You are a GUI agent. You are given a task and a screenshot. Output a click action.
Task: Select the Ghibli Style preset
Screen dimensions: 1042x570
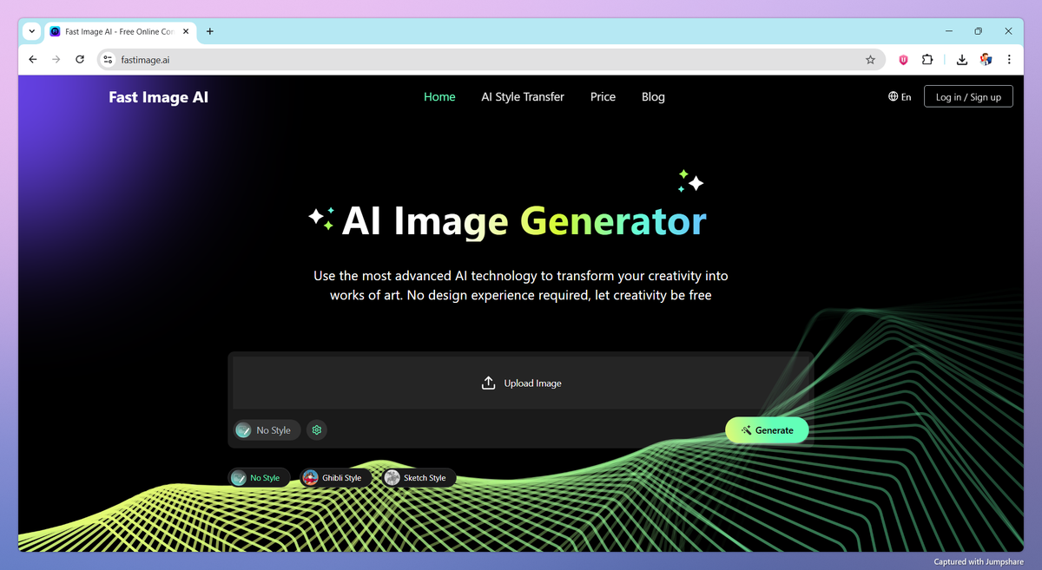(x=336, y=476)
